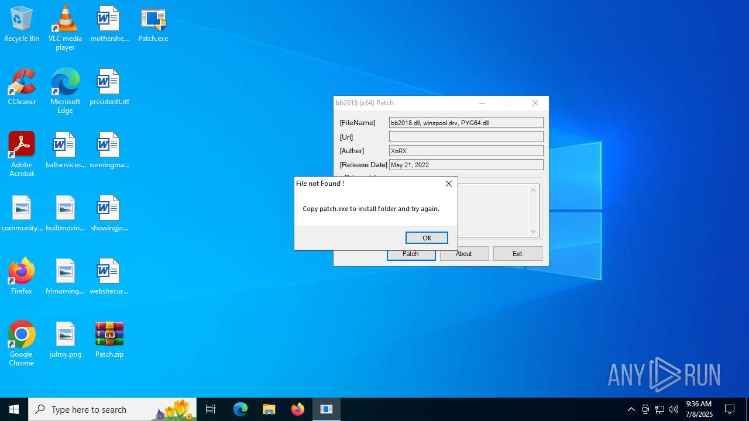Show hidden system tray icons
The image size is (749, 421).
pyautogui.click(x=631, y=409)
